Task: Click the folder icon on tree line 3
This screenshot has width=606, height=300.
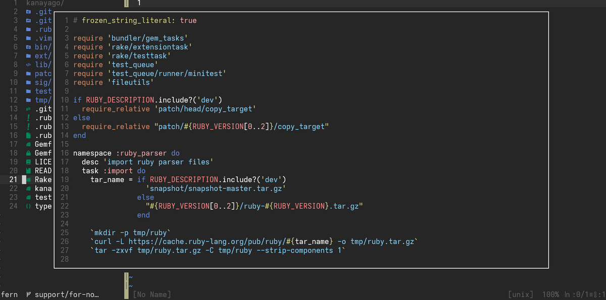Action: (29, 21)
